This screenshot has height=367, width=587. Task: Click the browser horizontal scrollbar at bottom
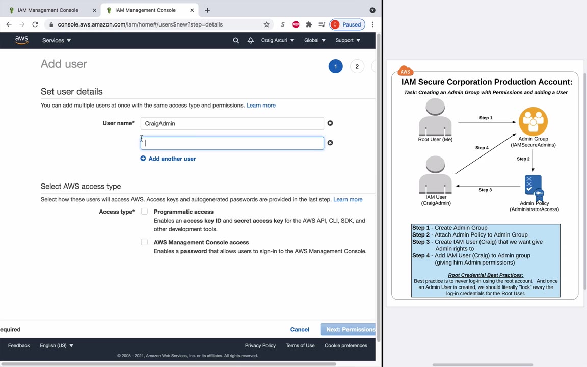click(x=168, y=364)
